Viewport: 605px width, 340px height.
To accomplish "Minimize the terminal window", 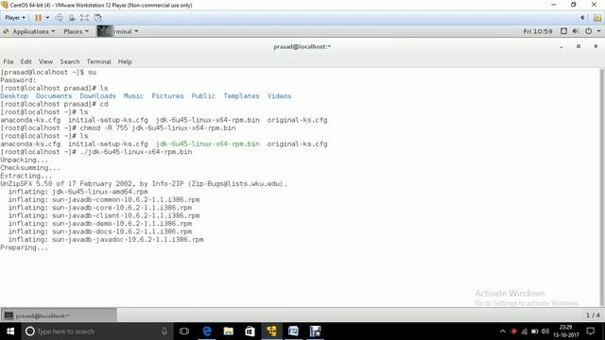I will pyautogui.click(x=561, y=46).
